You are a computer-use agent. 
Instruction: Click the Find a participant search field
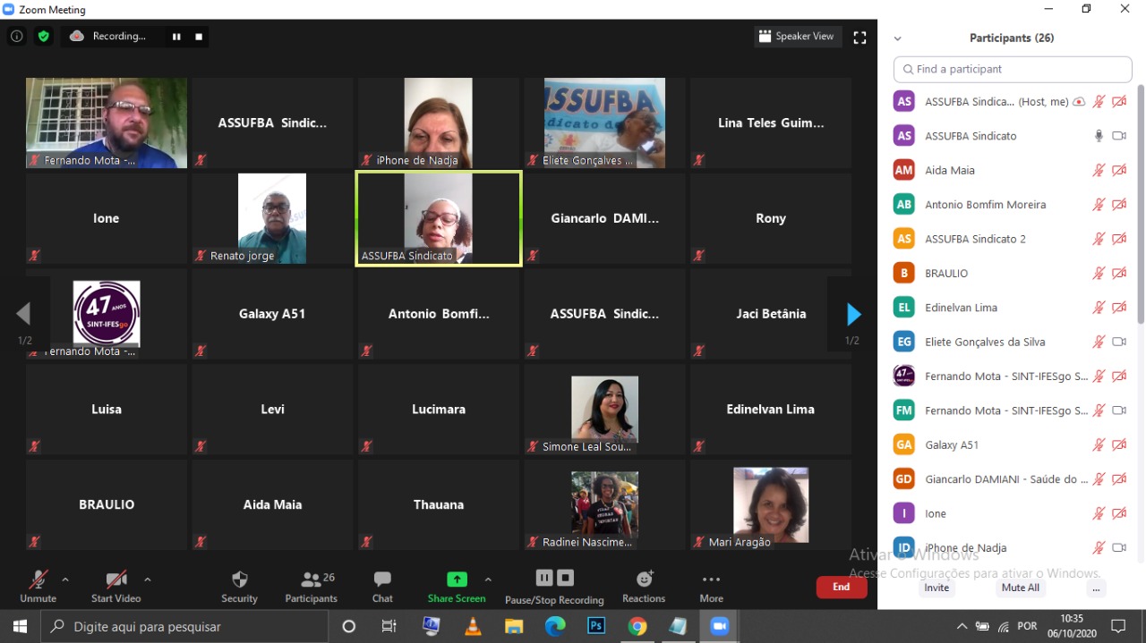[x=1013, y=69]
